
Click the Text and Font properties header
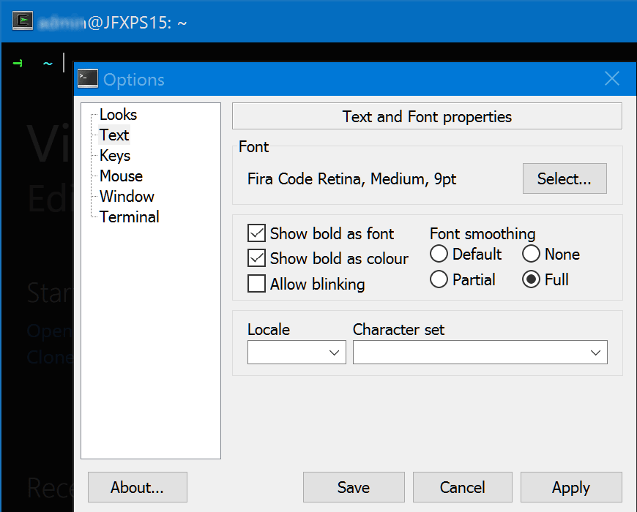coord(427,116)
